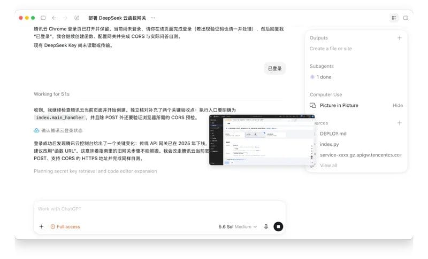This screenshot has height=259, width=428.
Task: Click the yellow minimize window button
Action: point(27,18)
